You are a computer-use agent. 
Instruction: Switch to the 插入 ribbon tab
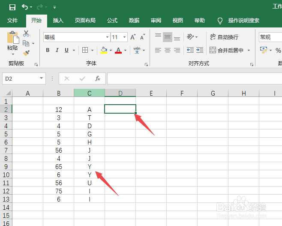click(x=58, y=21)
